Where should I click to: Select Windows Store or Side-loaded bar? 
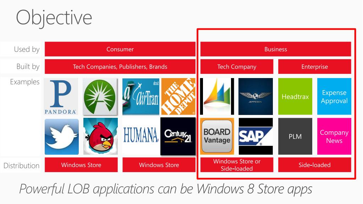pos(237,165)
